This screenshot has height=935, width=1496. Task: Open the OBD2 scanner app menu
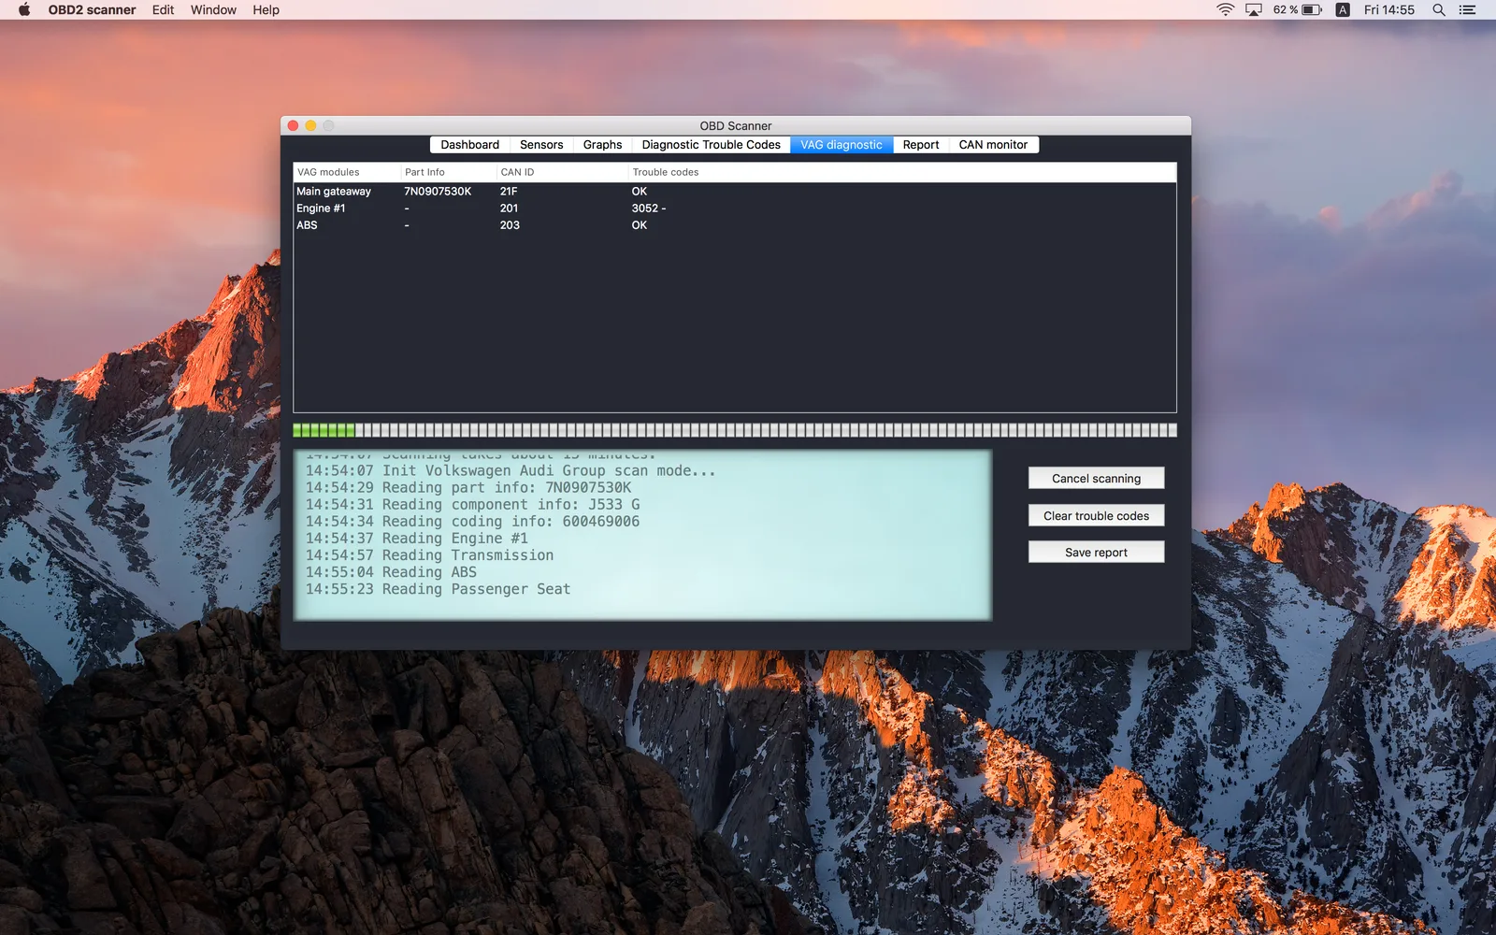[x=92, y=9]
